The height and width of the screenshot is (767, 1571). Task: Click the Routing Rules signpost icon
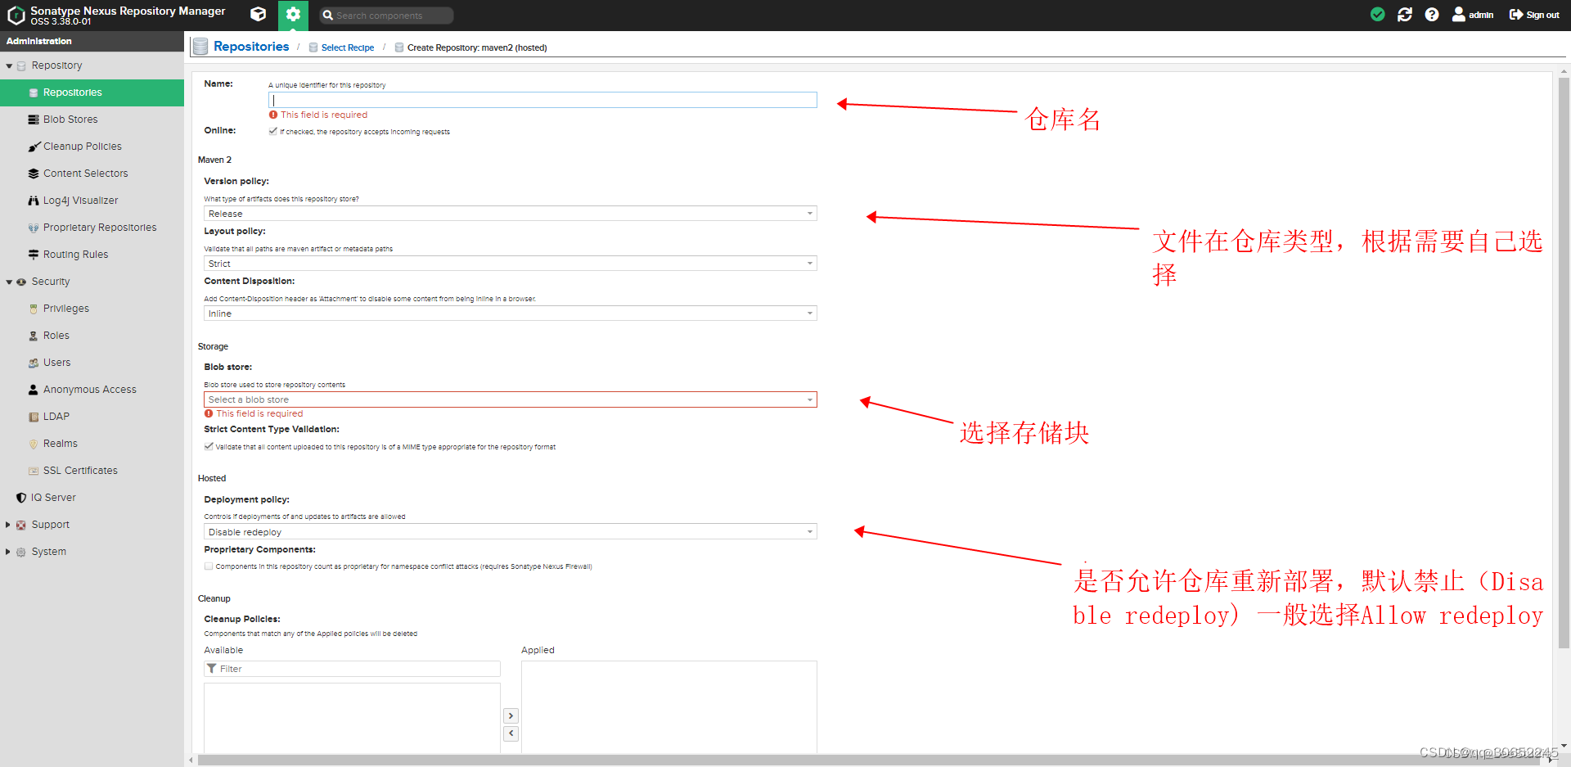click(34, 255)
